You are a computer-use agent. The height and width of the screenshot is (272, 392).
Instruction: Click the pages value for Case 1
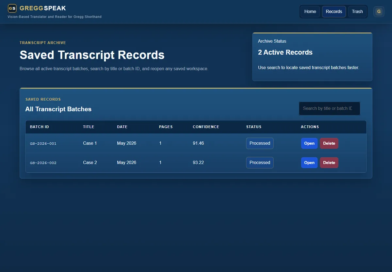(x=160, y=143)
